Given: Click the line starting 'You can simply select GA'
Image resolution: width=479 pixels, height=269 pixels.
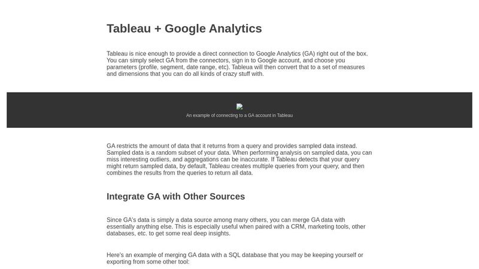Looking at the screenshot, I should click(x=226, y=60).
